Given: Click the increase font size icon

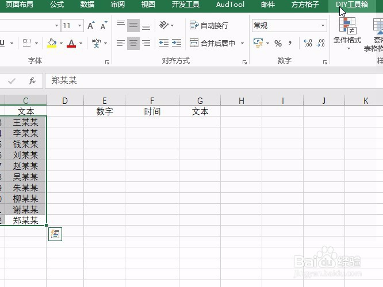Looking at the screenshot, I should (x=91, y=25).
